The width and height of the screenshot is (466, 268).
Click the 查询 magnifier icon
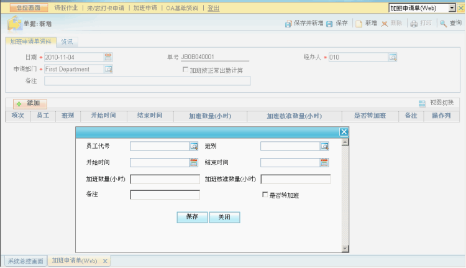coord(443,24)
